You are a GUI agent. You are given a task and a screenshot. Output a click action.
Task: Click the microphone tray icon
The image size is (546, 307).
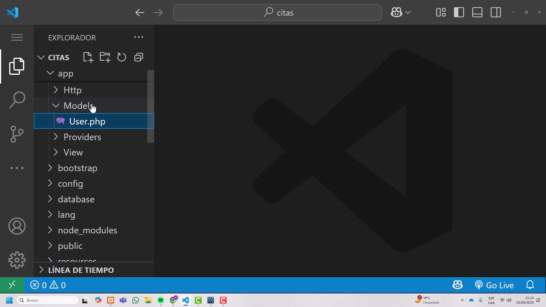480,300
